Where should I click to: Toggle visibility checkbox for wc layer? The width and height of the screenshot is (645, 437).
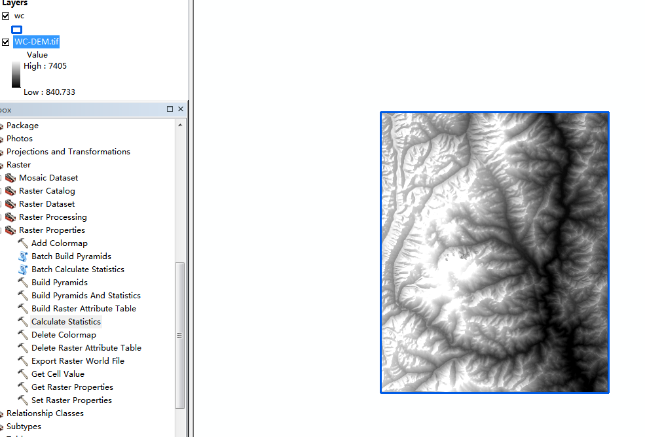pos(6,16)
